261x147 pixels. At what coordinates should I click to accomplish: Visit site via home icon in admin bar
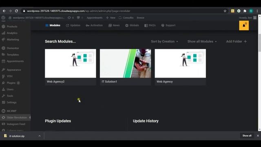10,18
